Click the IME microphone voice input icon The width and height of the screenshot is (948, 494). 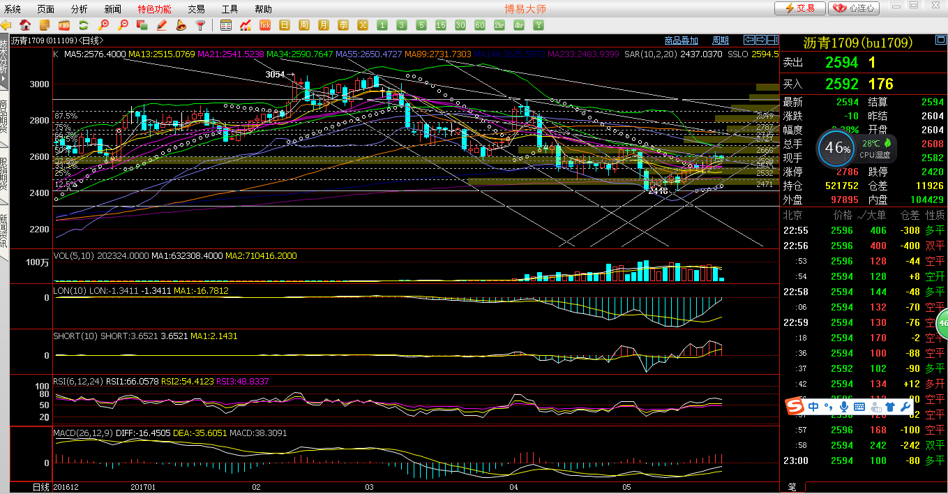pyautogui.click(x=844, y=406)
